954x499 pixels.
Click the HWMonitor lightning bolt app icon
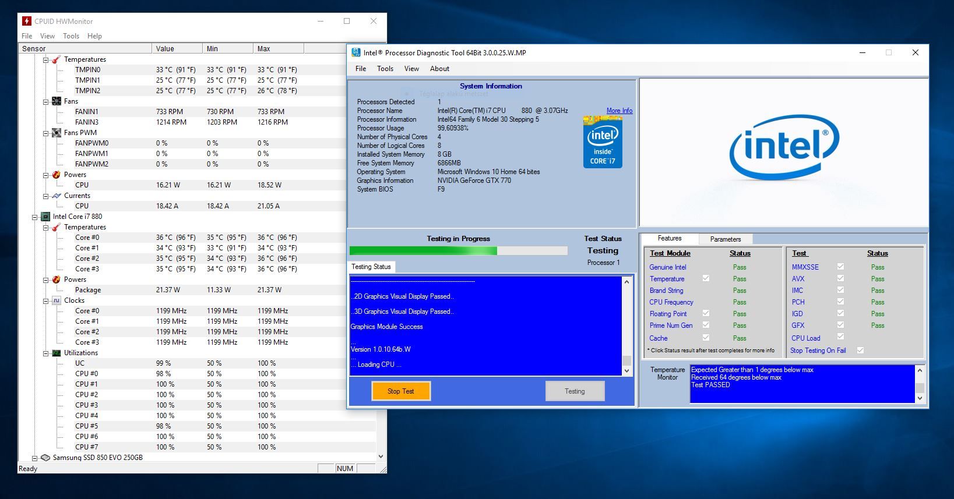click(x=27, y=21)
